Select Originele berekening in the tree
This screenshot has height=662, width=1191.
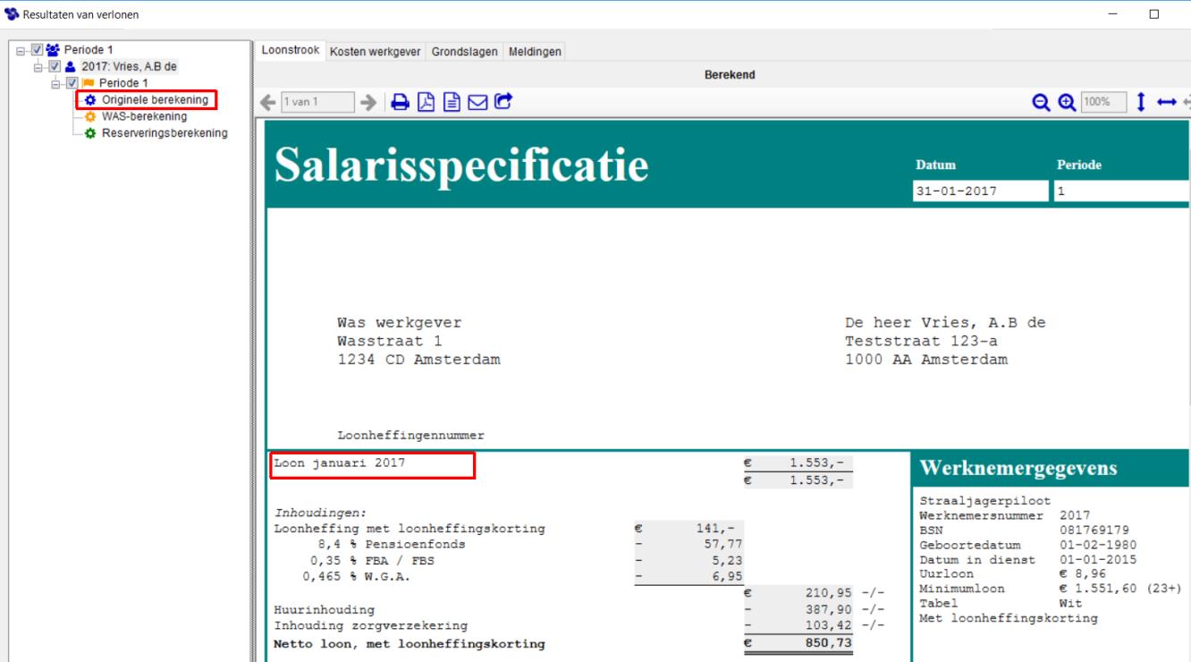coord(155,100)
